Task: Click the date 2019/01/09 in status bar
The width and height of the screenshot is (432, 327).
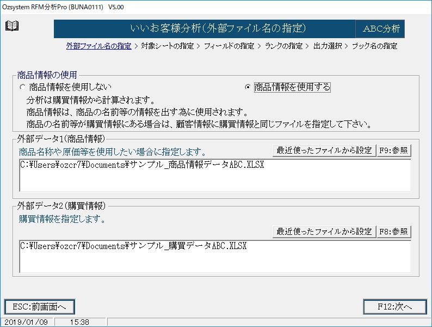Action: pyautogui.click(x=27, y=322)
